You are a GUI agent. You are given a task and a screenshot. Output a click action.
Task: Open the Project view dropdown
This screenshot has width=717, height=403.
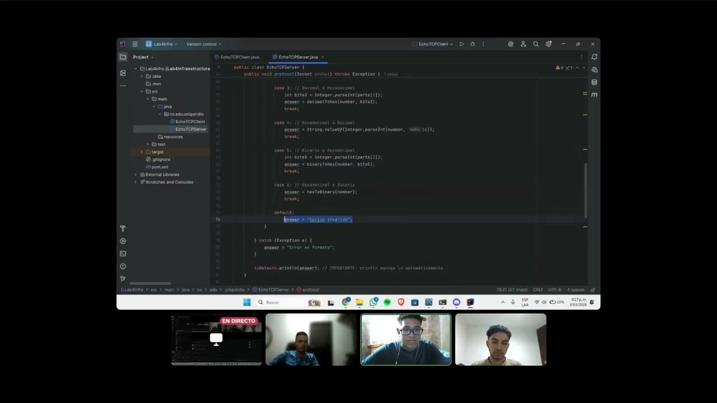pyautogui.click(x=143, y=57)
